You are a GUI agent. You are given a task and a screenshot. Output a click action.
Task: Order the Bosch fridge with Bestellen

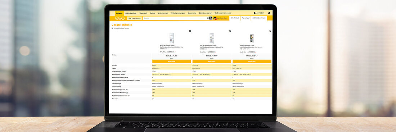tap(171, 62)
